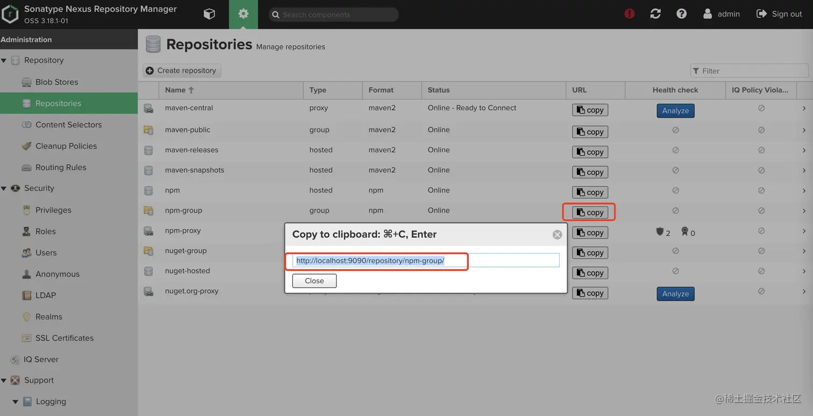Sort by the Type column header

[x=333, y=90]
